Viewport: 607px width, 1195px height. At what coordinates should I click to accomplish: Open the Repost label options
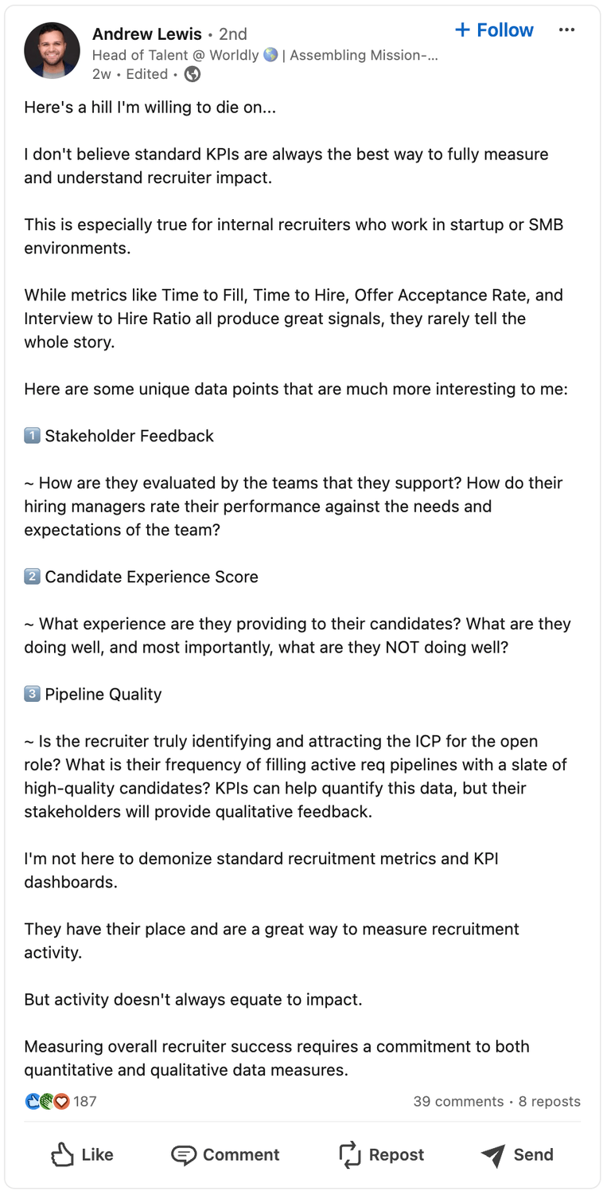(x=396, y=1155)
